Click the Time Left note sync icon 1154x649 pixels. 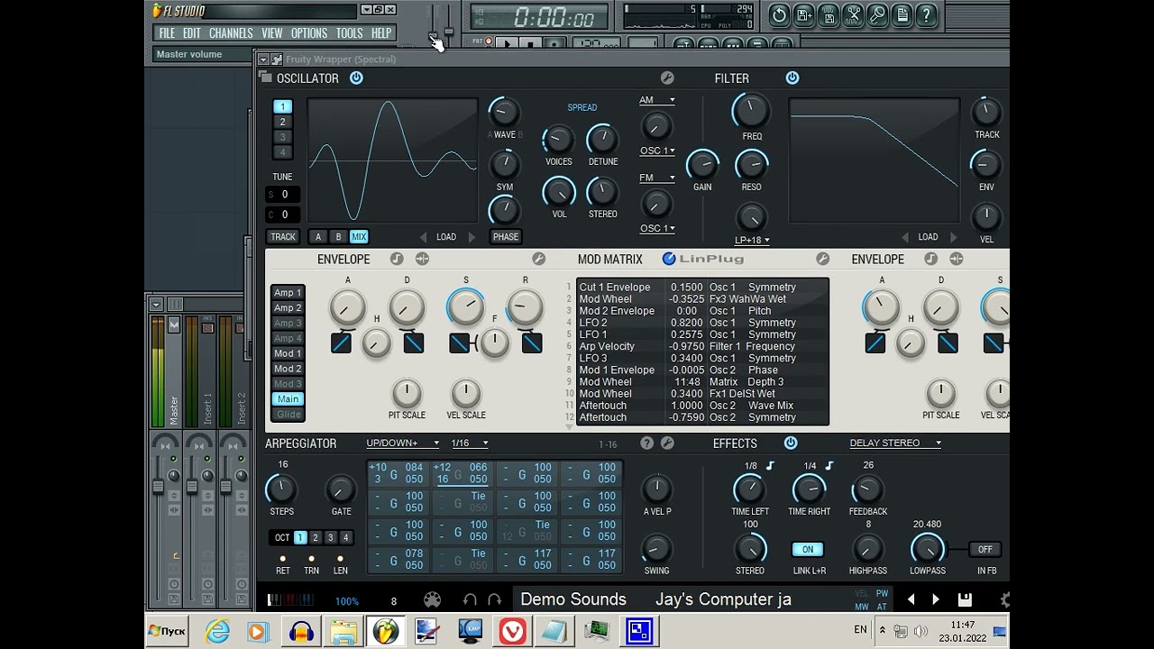point(770,466)
